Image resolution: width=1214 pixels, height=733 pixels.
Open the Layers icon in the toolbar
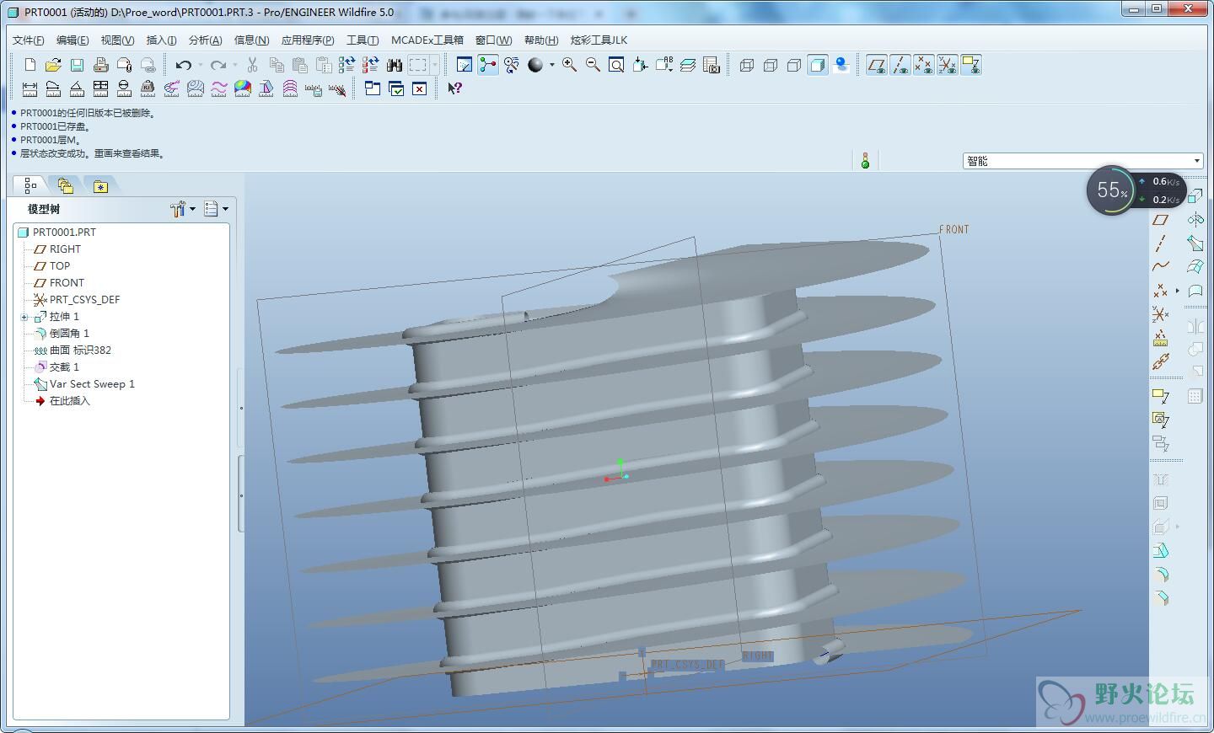coord(687,65)
